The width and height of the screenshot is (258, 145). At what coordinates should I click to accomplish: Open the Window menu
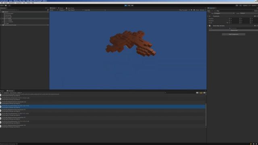pos(29,3)
